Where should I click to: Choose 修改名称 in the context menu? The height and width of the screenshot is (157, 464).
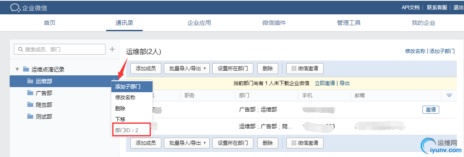[x=132, y=97]
